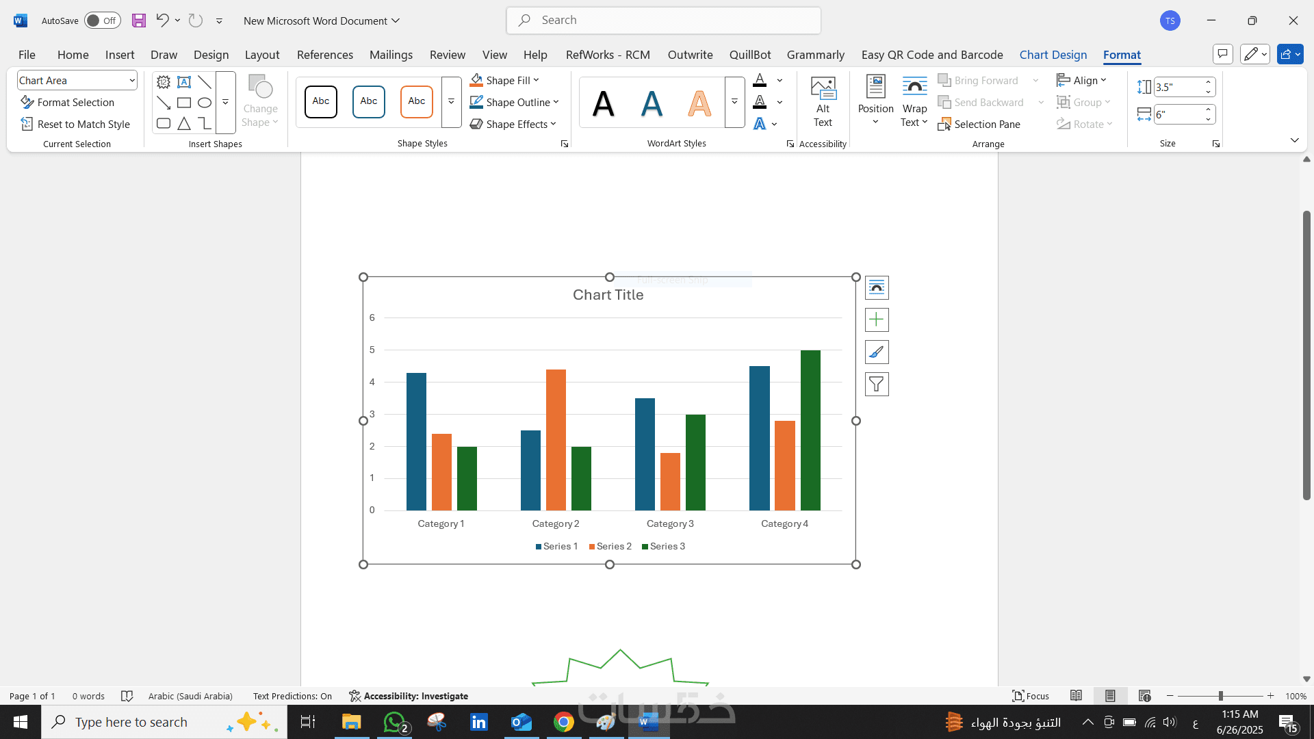Switch to Read Mode view

(x=1076, y=696)
